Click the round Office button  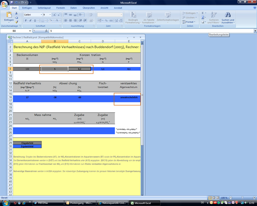click(x=4, y=4)
